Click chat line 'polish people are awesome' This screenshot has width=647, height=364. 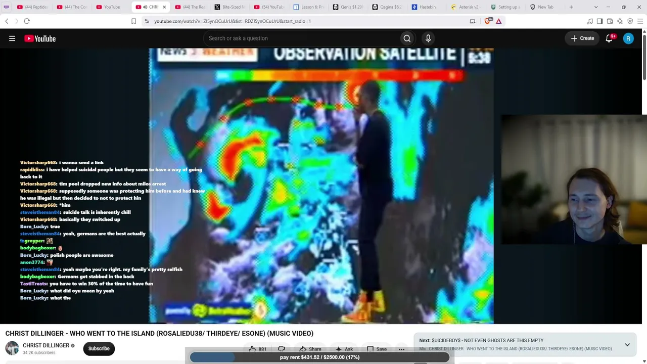(x=67, y=255)
